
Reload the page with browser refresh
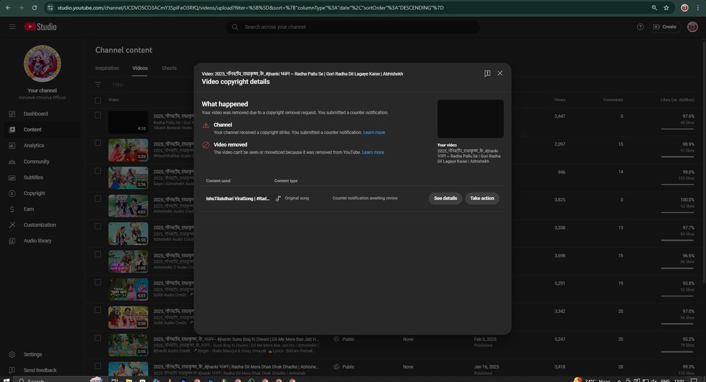coord(35,8)
